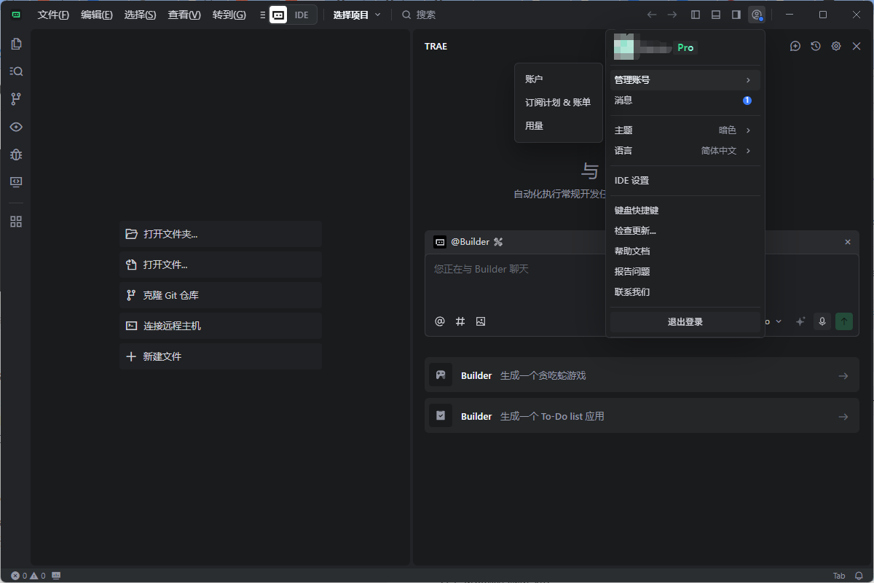This screenshot has width=874, height=583.
Task: Click the errors count in status bar
Action: pyautogui.click(x=19, y=576)
